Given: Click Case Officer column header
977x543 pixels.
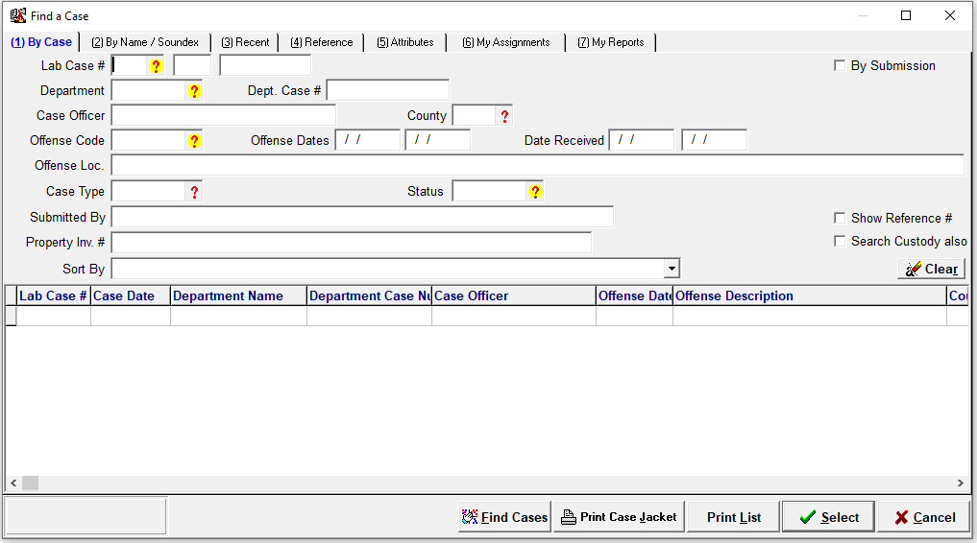Looking at the screenshot, I should tap(514, 296).
